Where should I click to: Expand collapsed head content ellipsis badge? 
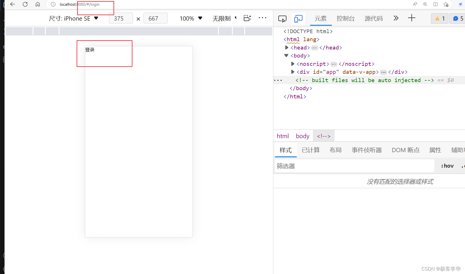point(315,48)
